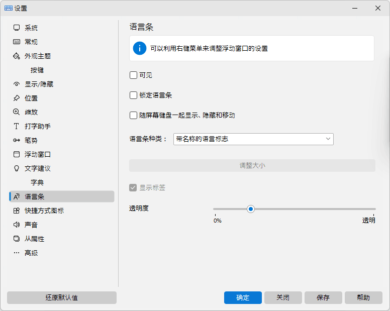This screenshot has width=390, height=311.
Task: Click the T icon for 打字助手
Action: click(17, 126)
